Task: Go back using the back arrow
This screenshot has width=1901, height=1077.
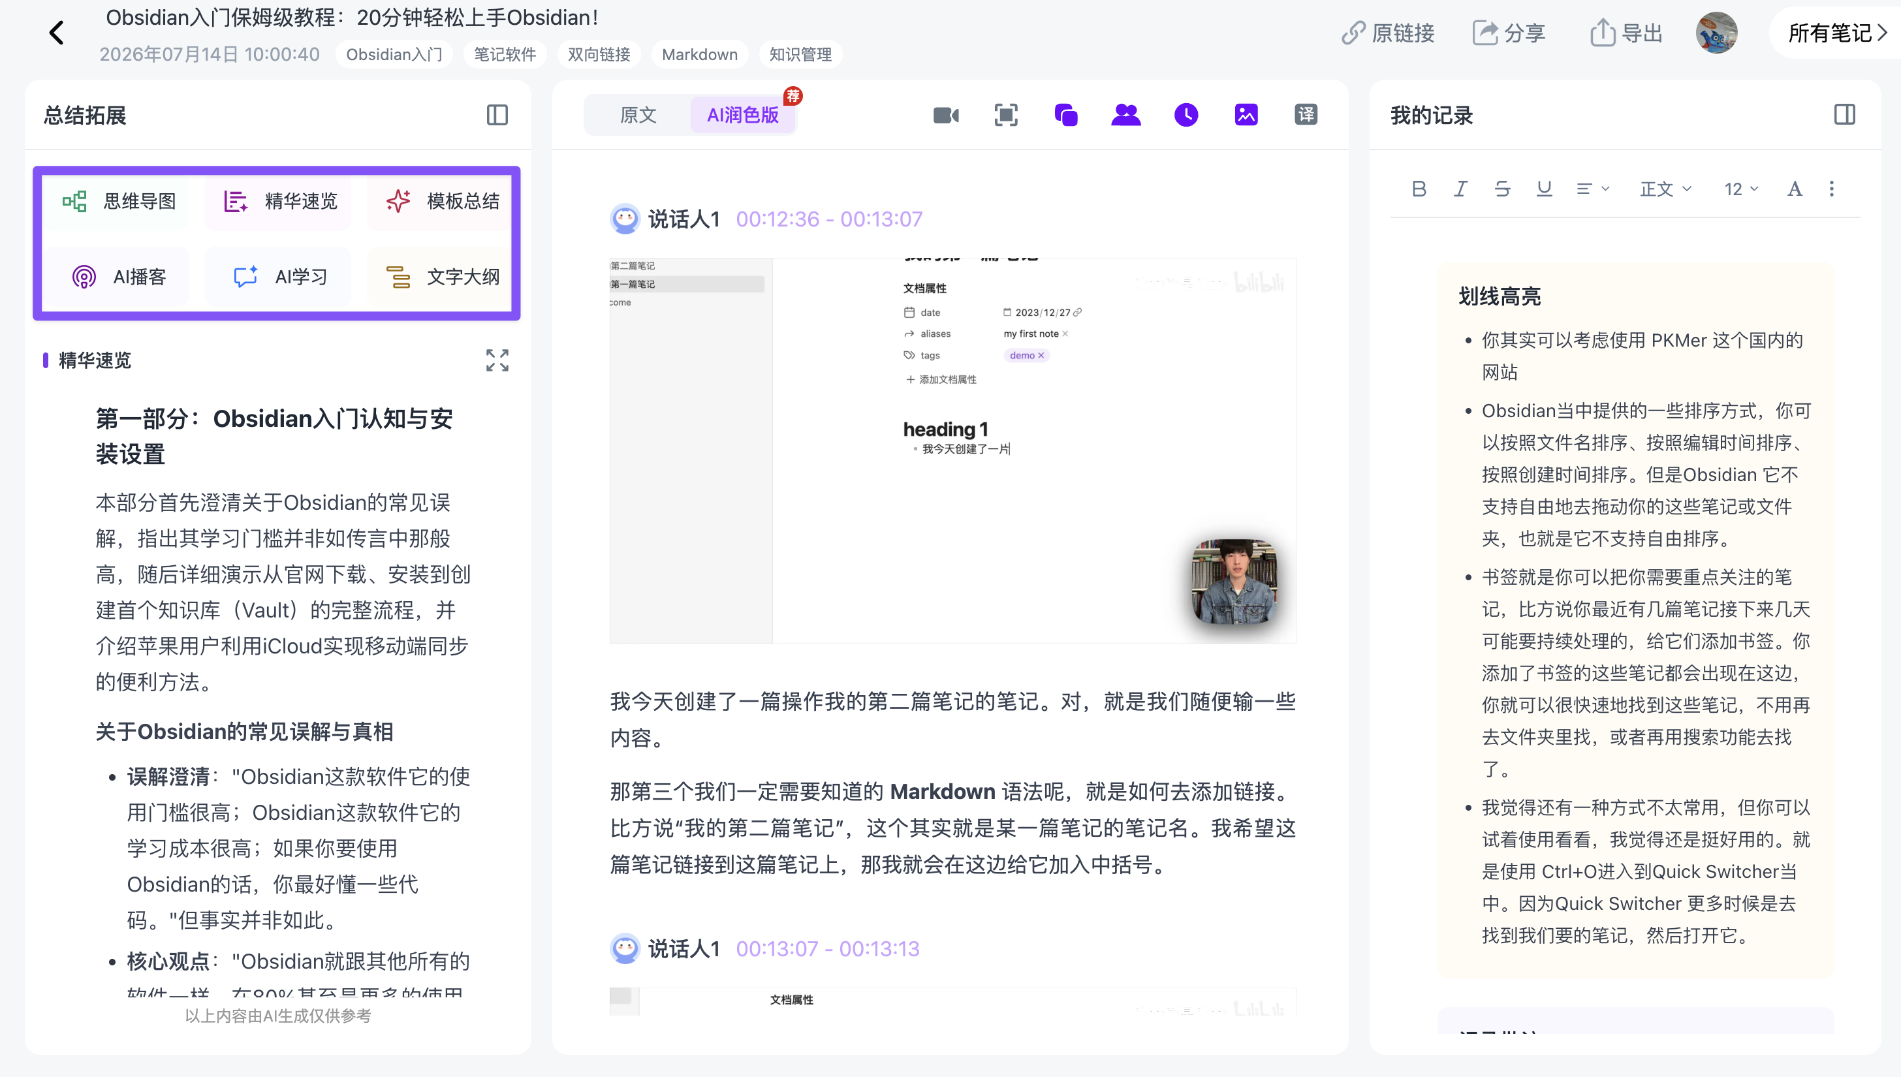Action: [56, 33]
